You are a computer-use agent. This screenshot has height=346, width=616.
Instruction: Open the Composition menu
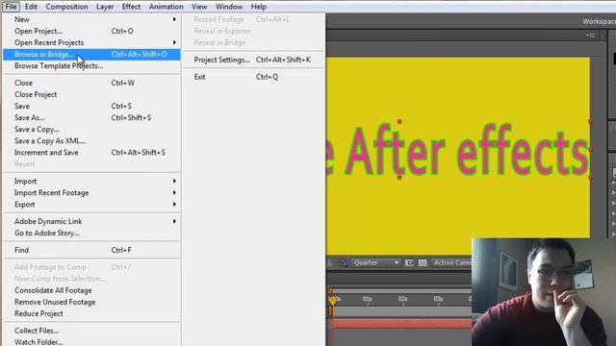tap(66, 7)
